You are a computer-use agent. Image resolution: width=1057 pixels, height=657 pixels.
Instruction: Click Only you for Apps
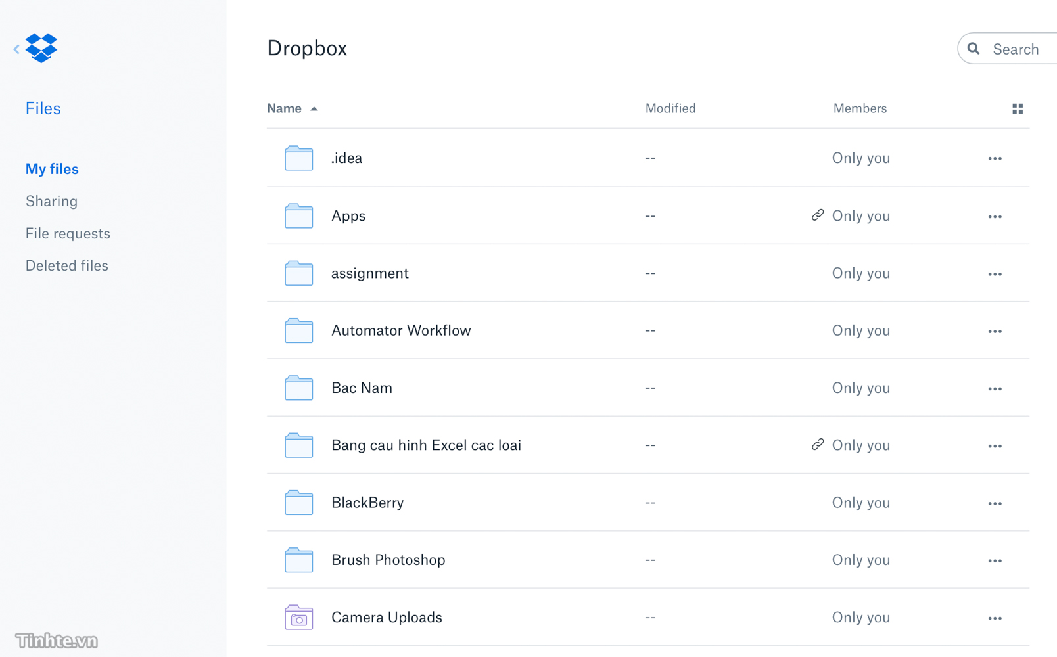pyautogui.click(x=861, y=216)
